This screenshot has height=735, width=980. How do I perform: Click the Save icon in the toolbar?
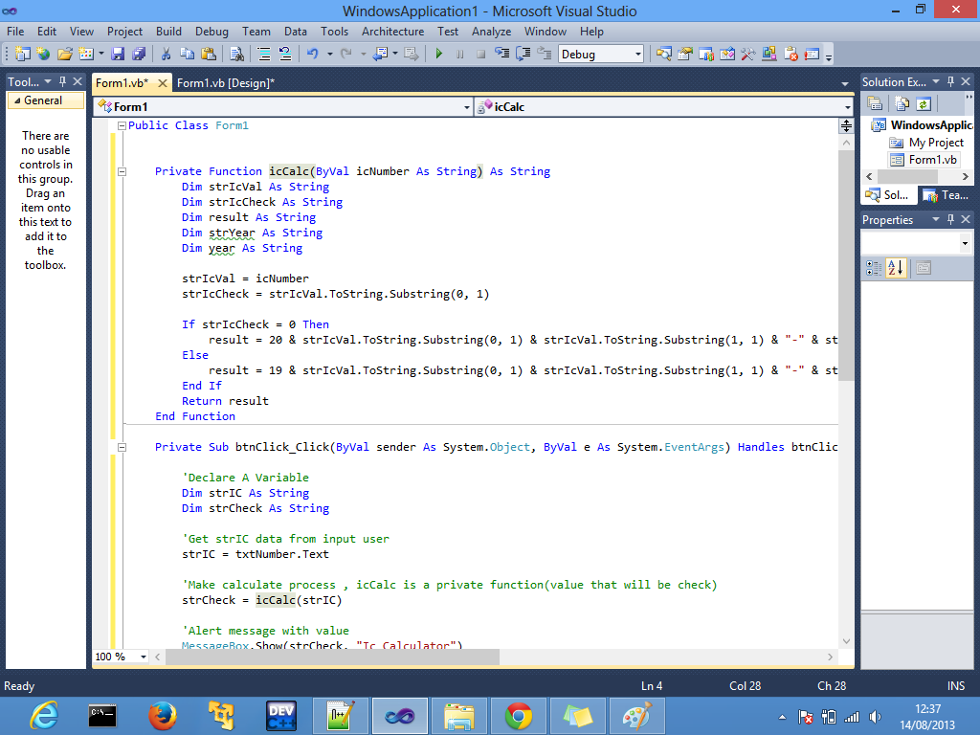tap(117, 55)
